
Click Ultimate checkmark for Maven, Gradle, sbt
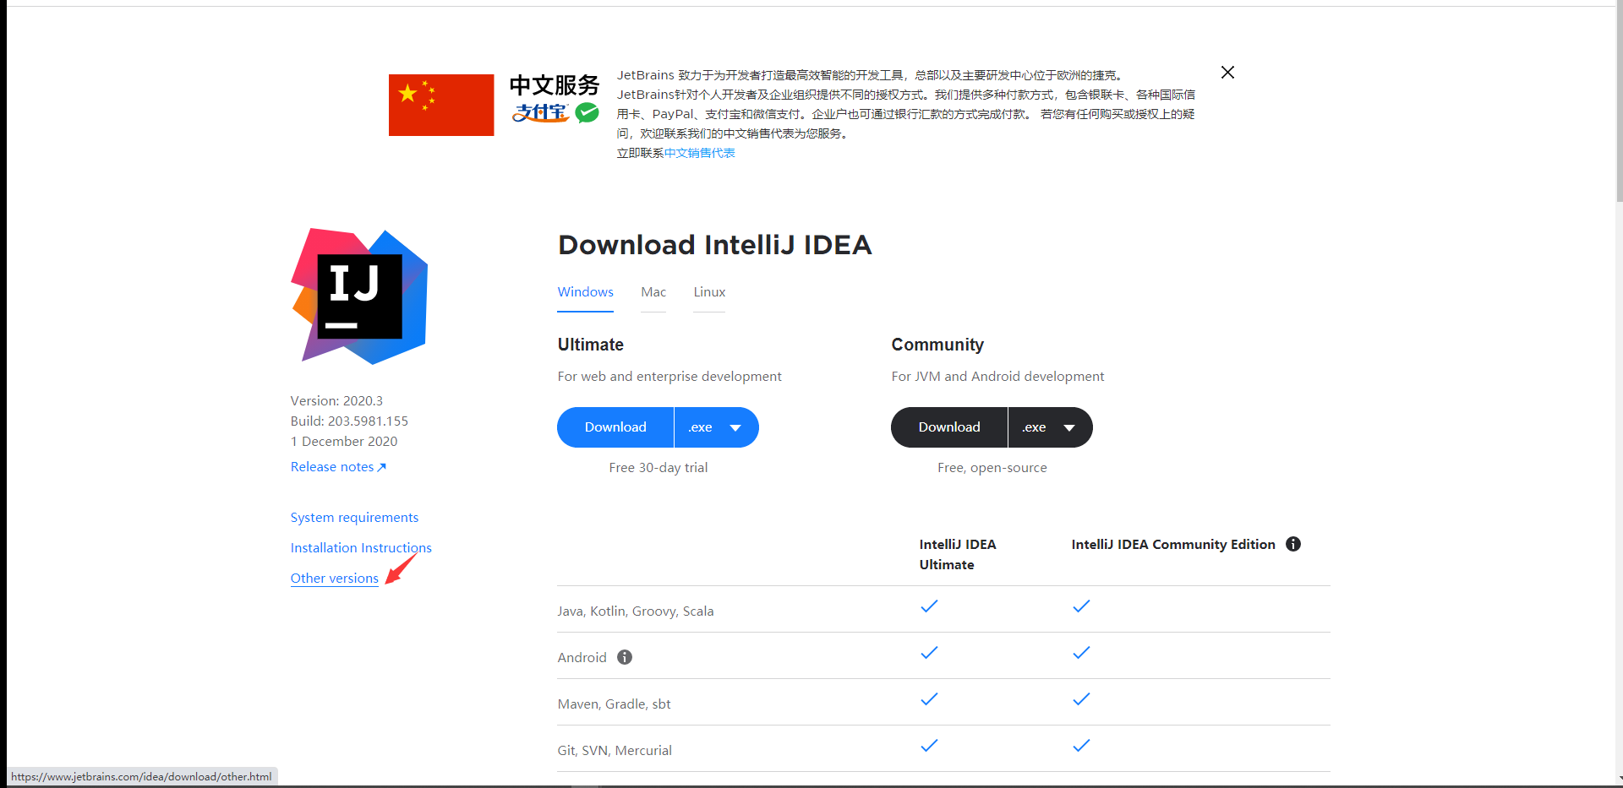point(929,699)
